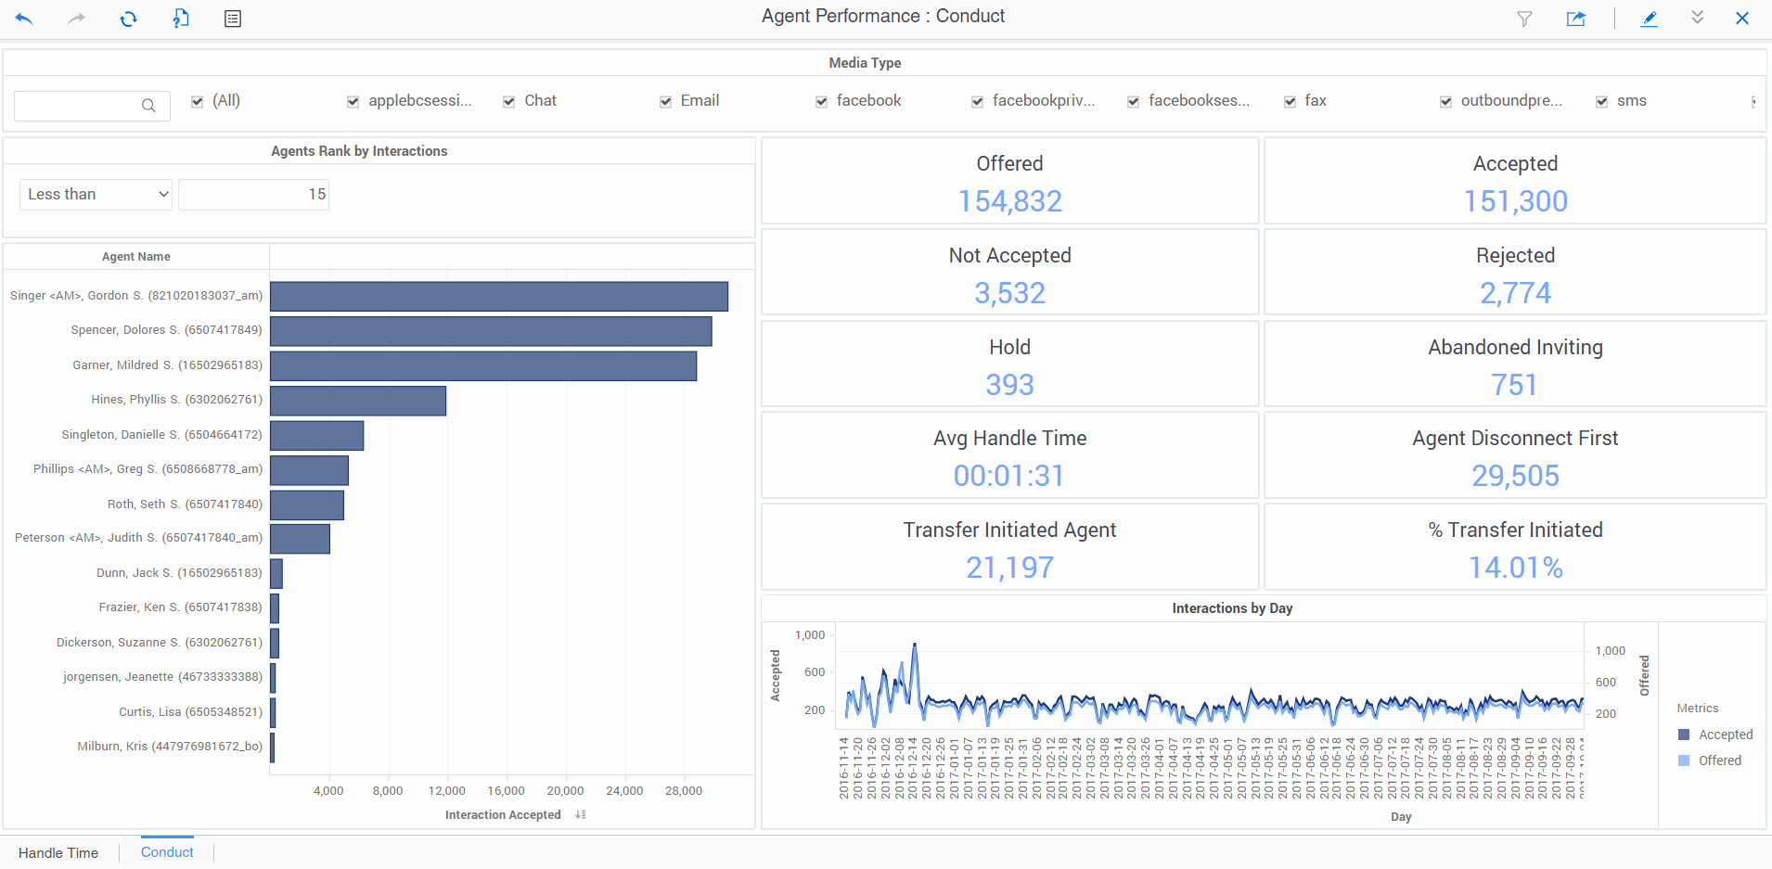Click the undo arrow icon
Image resolution: width=1772 pixels, height=869 pixels.
click(25, 18)
